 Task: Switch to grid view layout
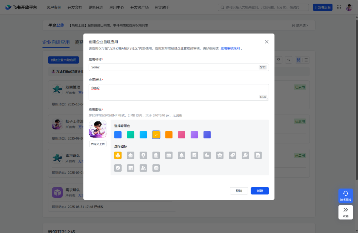point(298,60)
